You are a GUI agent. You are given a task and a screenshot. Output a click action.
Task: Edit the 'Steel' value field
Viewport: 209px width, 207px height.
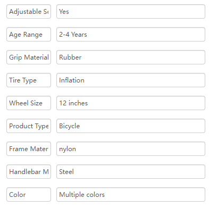pos(131,172)
